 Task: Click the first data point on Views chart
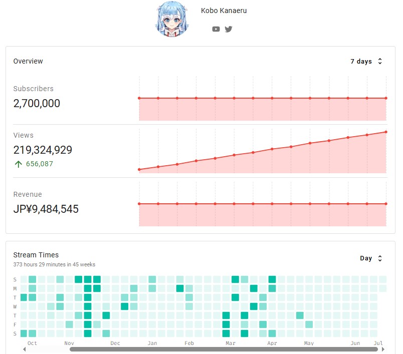139,169
